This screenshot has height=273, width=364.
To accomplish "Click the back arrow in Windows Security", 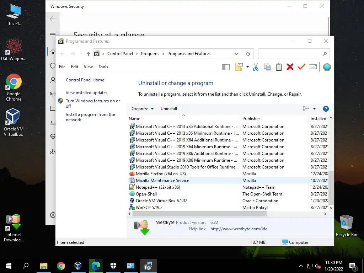I will (53, 19).
